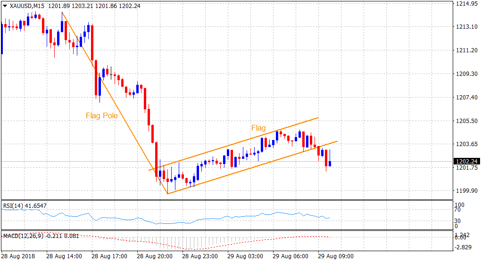Click the last blue candle on the chart
Image resolution: width=481 pixels, height=262 pixels.
(330, 164)
